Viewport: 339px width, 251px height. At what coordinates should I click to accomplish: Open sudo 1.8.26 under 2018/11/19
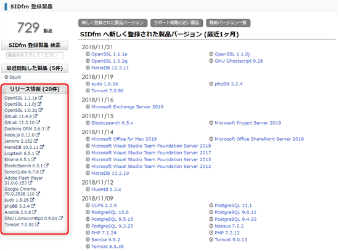tap(105, 84)
